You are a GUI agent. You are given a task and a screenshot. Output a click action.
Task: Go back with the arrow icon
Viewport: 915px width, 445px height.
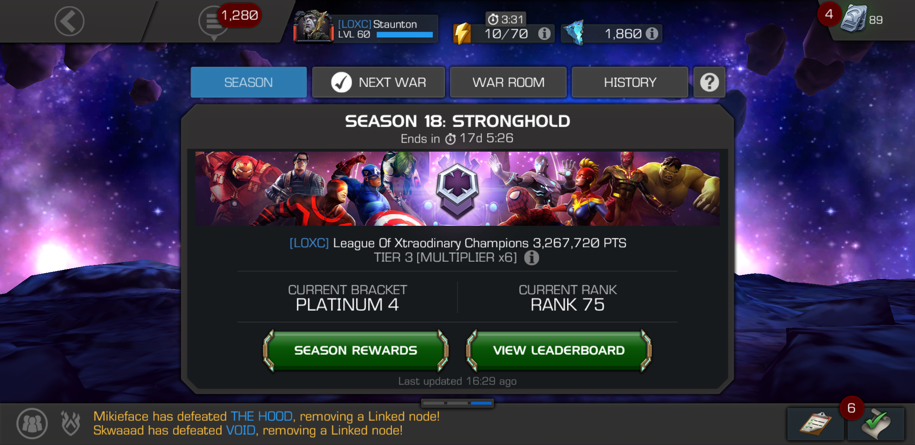coord(69,21)
